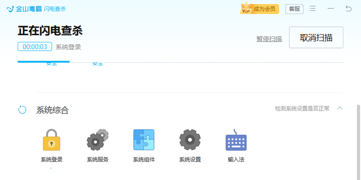
Task: Click the vertical scrollbar on the right
Action: [x=359, y=142]
